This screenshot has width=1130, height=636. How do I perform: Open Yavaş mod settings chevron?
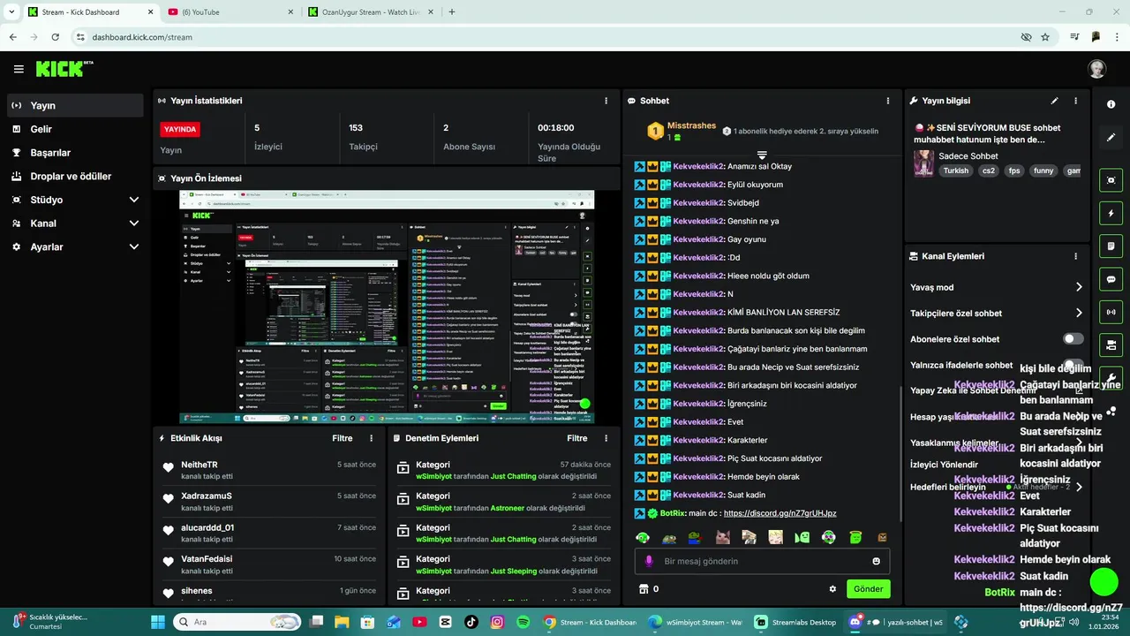[x=1079, y=287]
